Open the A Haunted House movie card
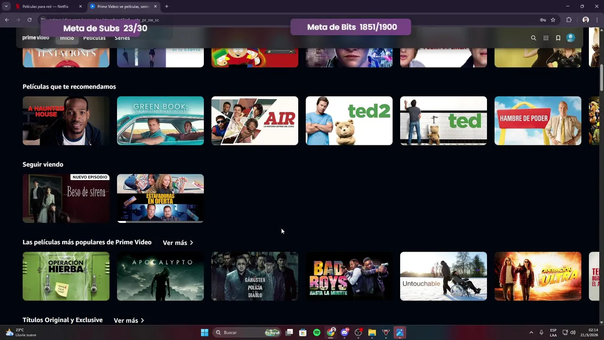 (66, 121)
